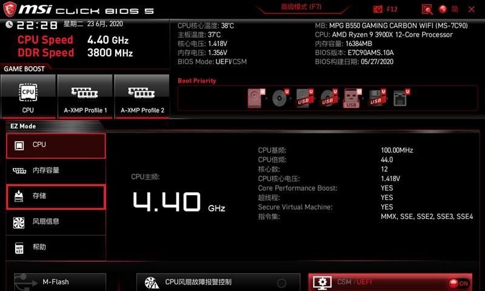Open the 帮助 help section
This screenshot has width=485, height=291.
56,247
